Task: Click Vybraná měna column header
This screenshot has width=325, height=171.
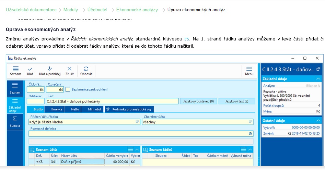Action: 241,156
